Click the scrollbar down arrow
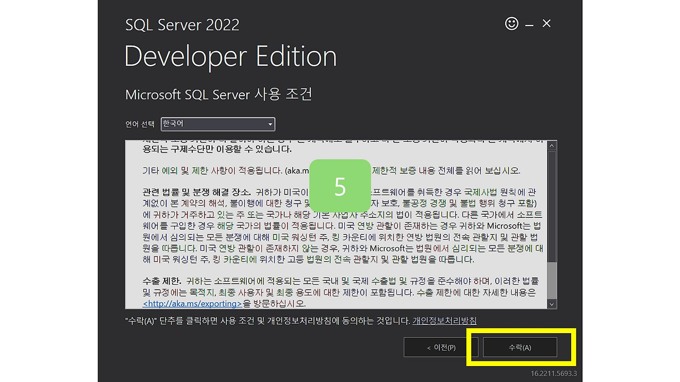 (551, 303)
